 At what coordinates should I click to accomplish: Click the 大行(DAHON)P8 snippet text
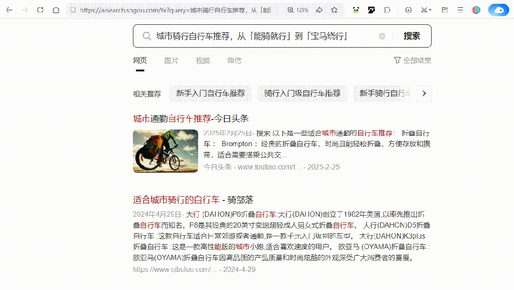(x=281, y=236)
